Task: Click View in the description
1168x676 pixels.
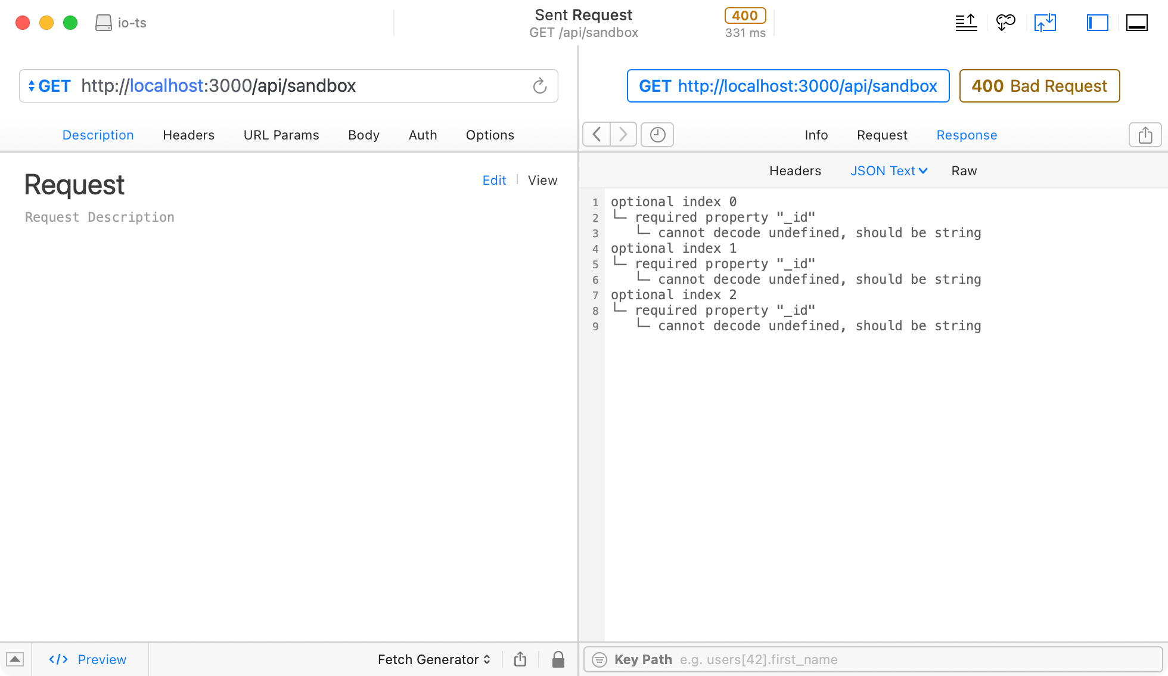Action: tap(542, 180)
